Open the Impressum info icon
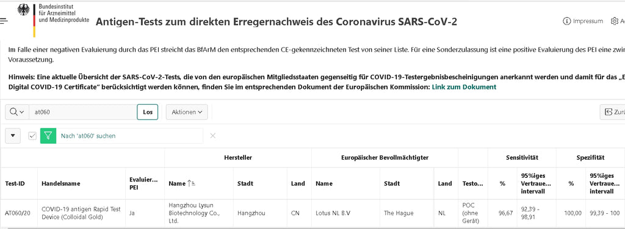Image resolution: width=625 pixels, height=229 pixels. 566,21
